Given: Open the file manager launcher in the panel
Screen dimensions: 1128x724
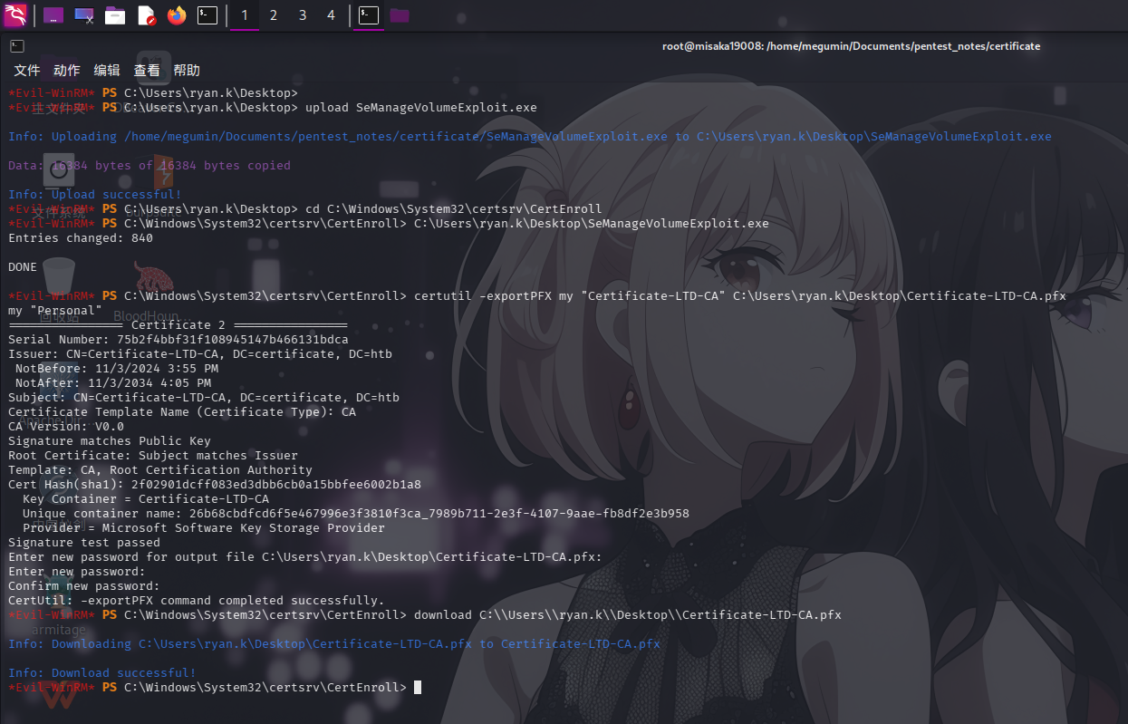Looking at the screenshot, I should (115, 15).
